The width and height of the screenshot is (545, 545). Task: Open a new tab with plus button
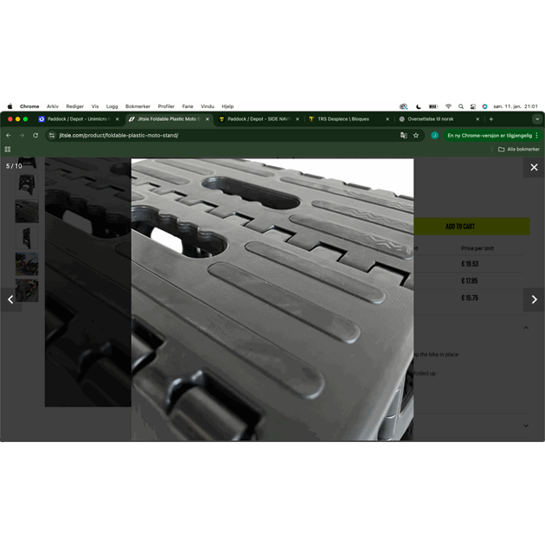click(491, 119)
